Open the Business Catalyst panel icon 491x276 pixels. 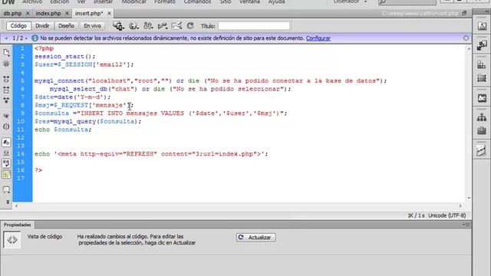482,98
